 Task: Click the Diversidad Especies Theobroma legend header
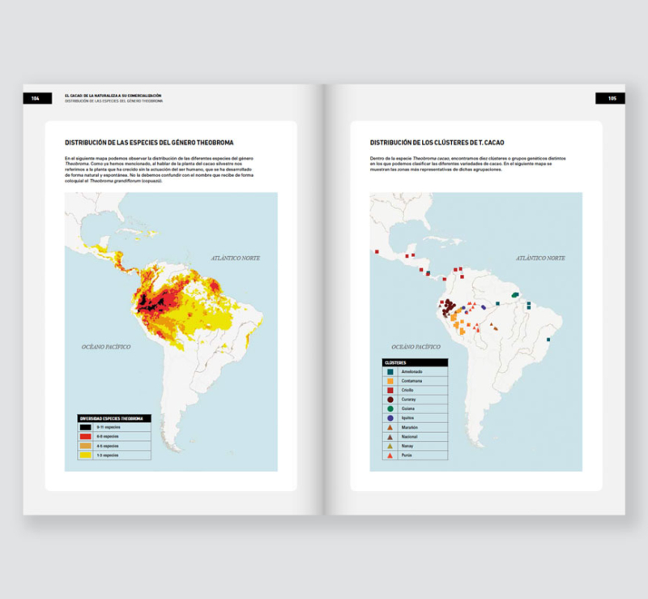coord(113,417)
